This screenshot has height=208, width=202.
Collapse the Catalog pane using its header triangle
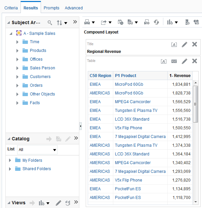pyautogui.click(x=8, y=139)
